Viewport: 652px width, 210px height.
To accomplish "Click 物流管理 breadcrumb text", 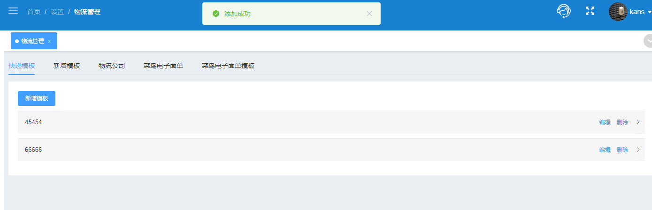I will point(87,12).
